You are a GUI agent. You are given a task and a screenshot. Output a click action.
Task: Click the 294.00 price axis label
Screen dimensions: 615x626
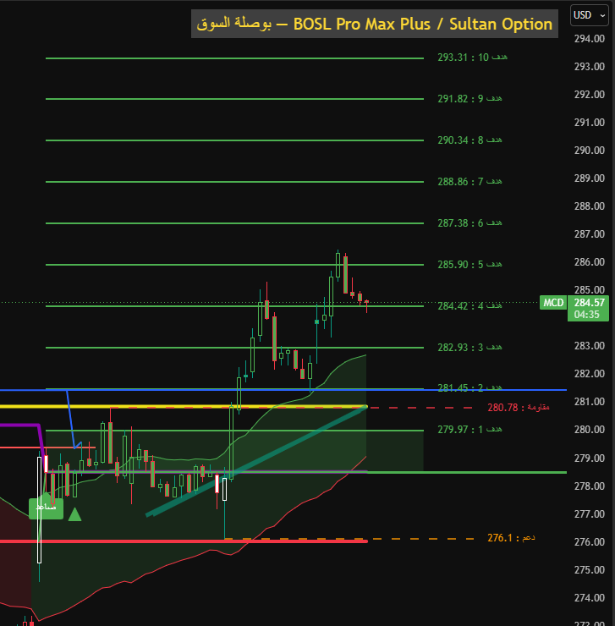point(589,39)
